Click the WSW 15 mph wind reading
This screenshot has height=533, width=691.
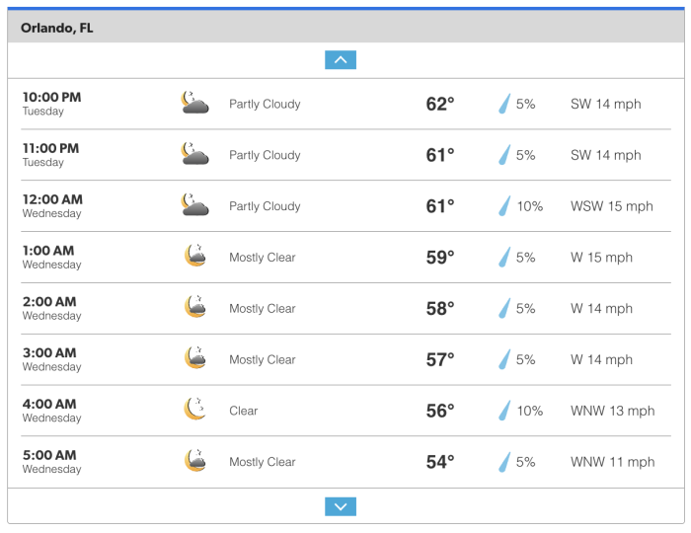pos(612,206)
